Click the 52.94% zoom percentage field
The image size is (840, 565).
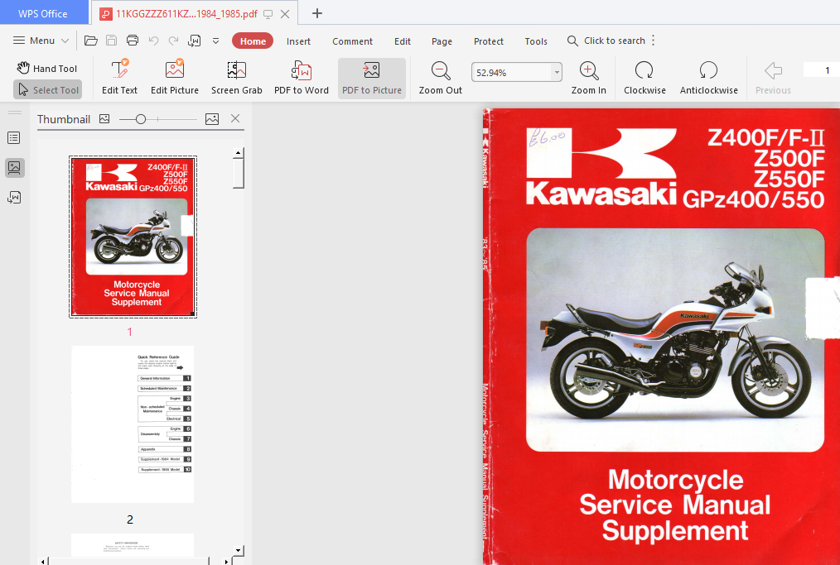(512, 72)
